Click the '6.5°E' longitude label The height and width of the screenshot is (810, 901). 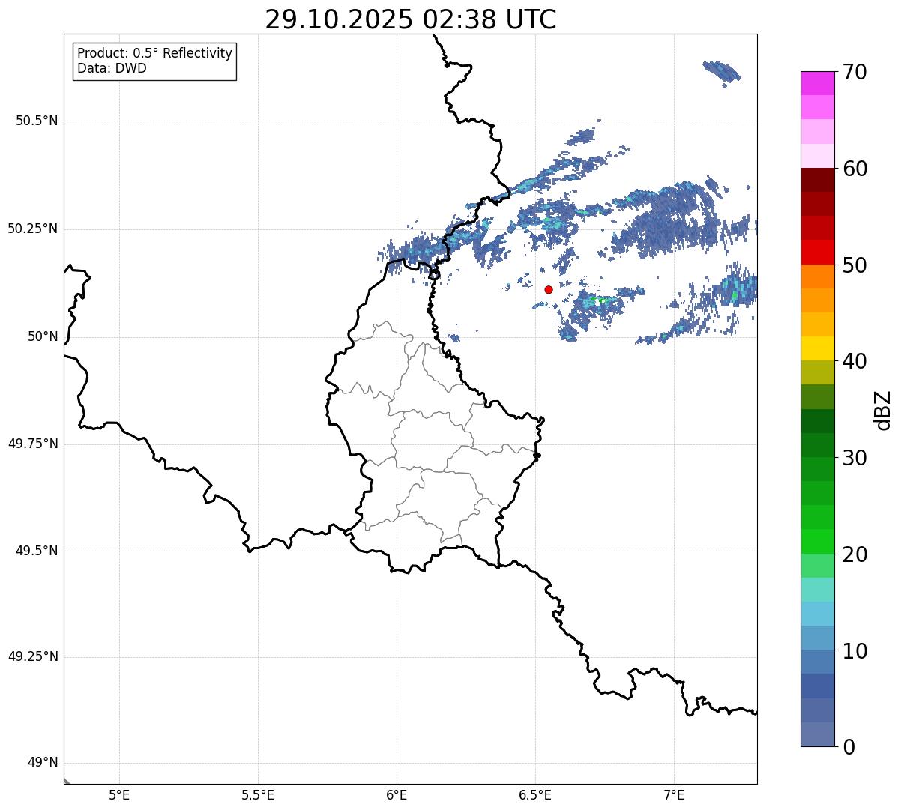pos(535,794)
